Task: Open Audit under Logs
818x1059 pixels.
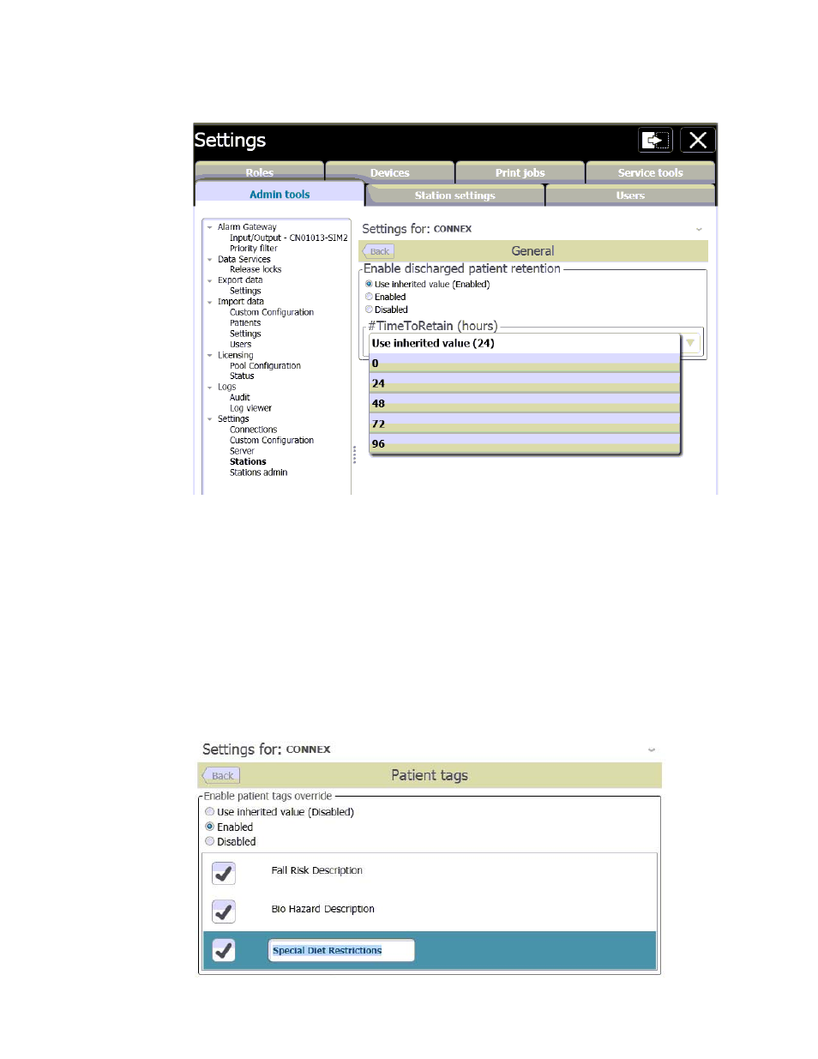Action: coord(240,398)
